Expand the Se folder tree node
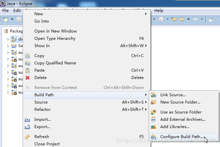Screen dimensions: 220x147 pos(8,46)
